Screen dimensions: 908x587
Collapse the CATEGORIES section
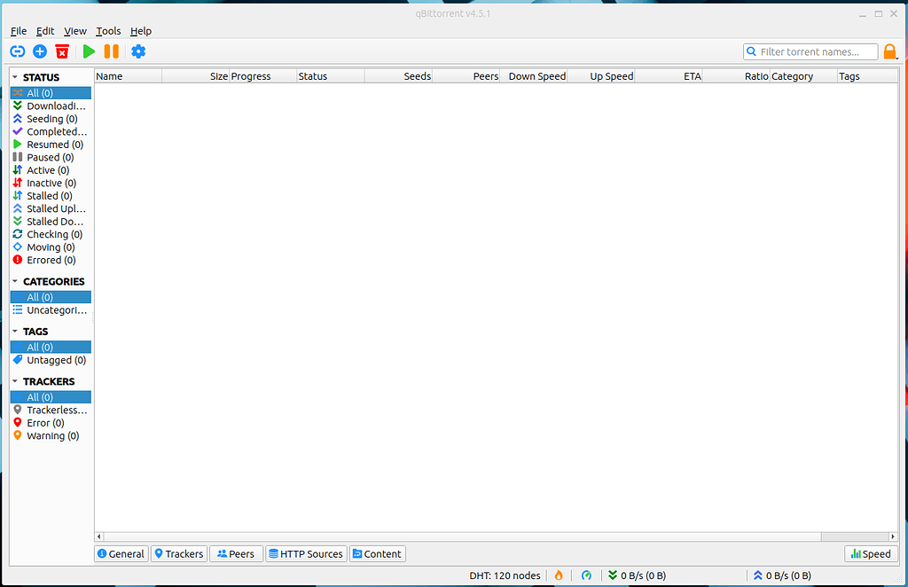coord(13,281)
